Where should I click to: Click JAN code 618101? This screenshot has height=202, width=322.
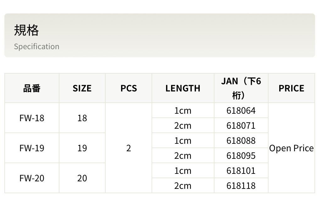[241, 171]
